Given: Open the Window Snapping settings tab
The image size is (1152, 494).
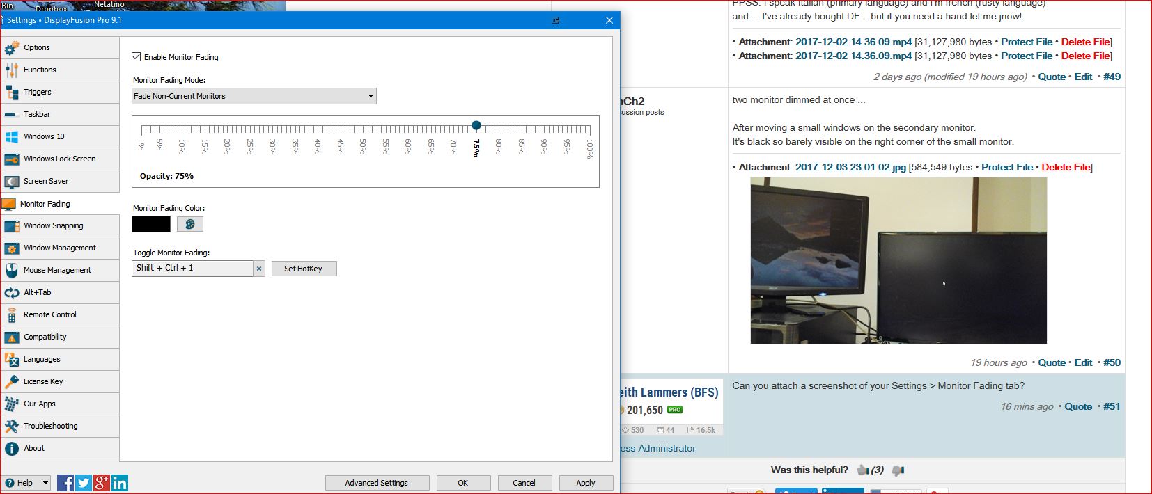Looking at the screenshot, I should 54,225.
